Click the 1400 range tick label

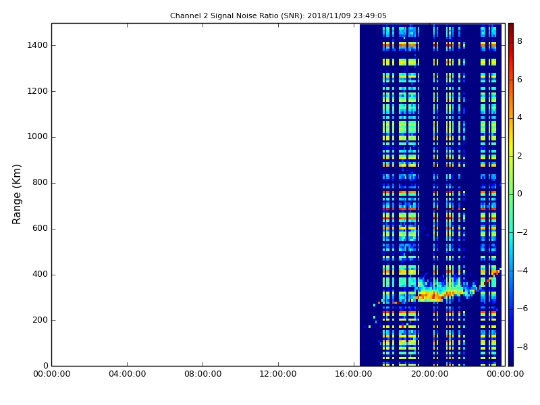tap(37, 45)
